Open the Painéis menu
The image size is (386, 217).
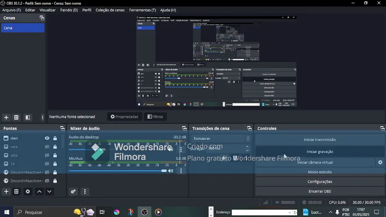(x=69, y=10)
